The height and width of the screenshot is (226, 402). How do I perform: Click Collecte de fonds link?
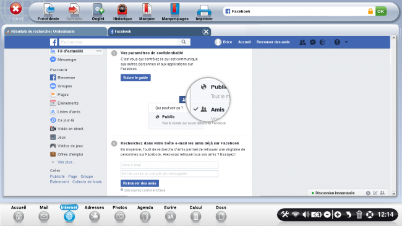click(87, 182)
